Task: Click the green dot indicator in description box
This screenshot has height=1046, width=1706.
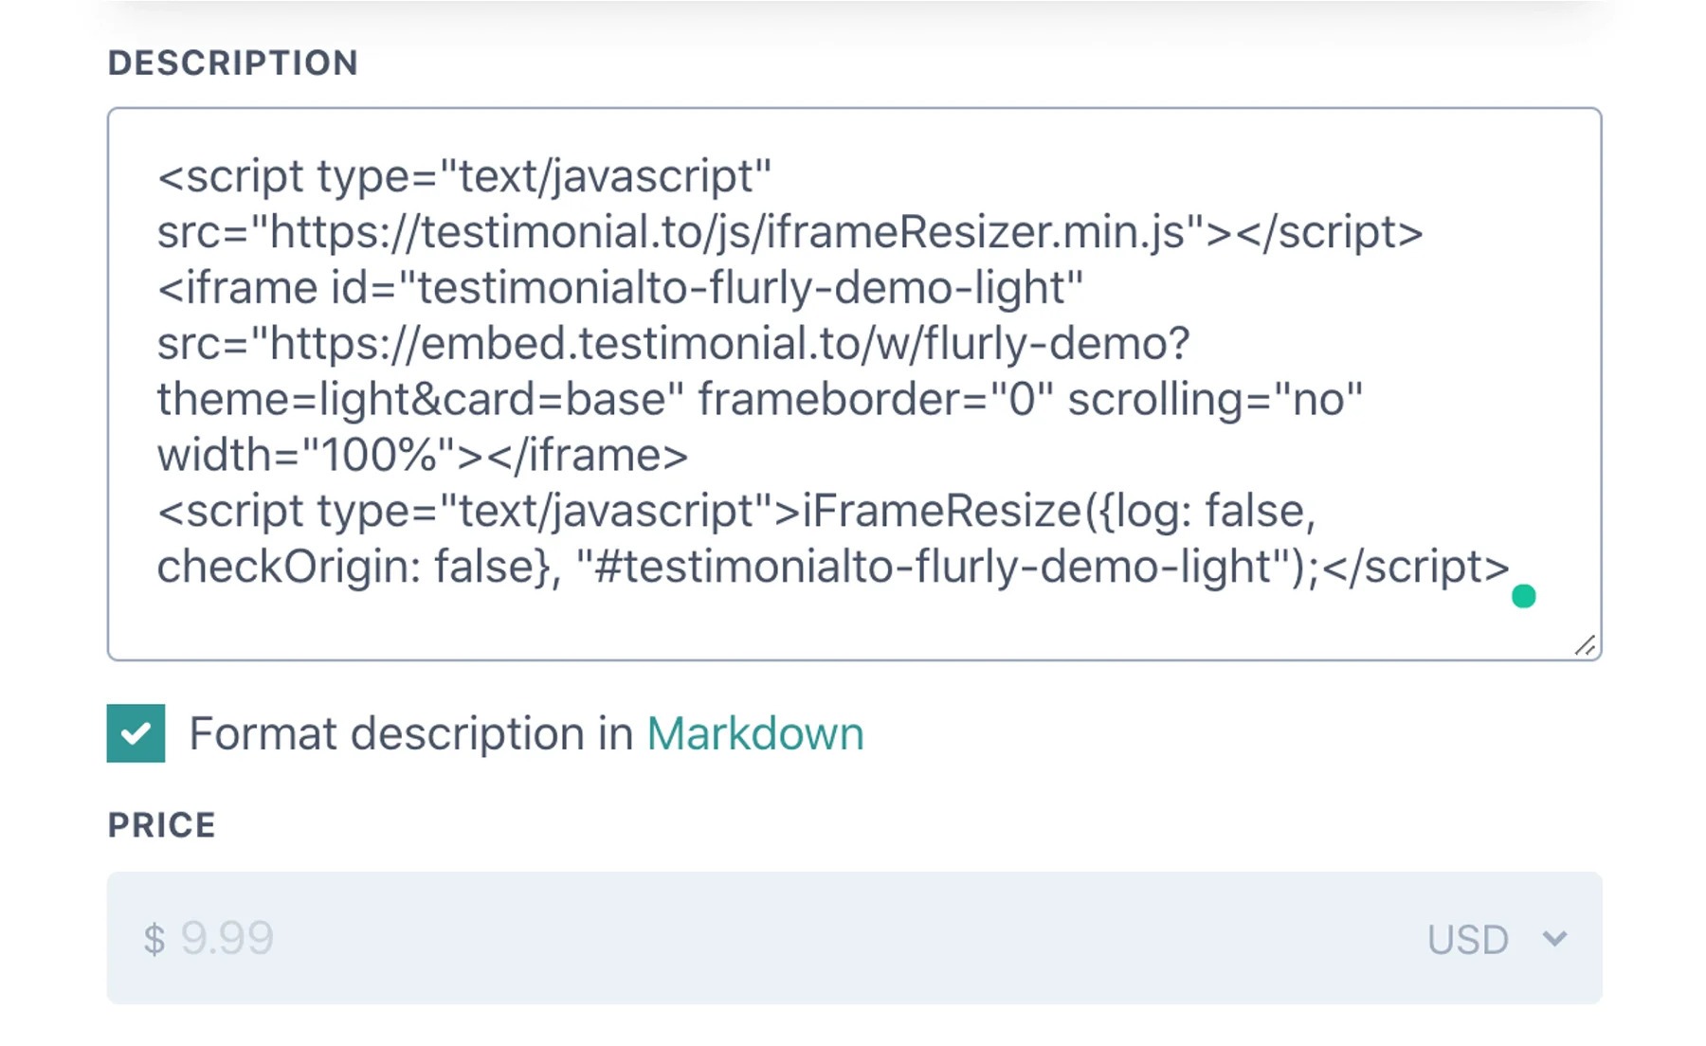Action: tap(1523, 596)
